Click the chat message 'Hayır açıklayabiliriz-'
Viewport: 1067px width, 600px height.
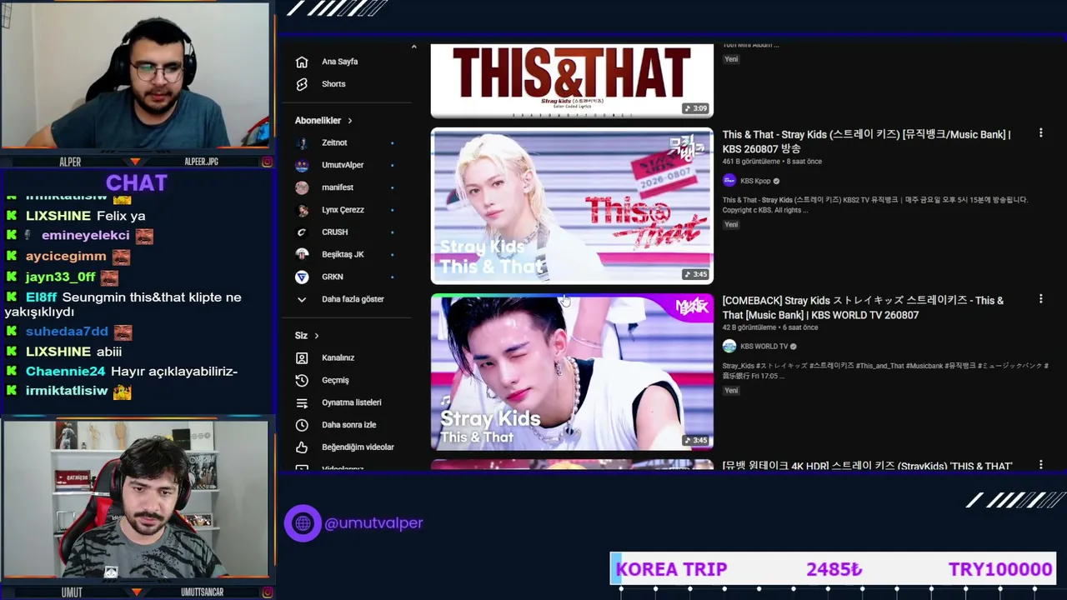pyautogui.click(x=174, y=372)
